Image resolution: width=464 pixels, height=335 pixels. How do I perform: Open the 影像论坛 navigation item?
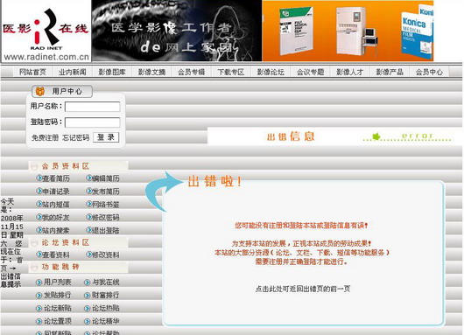click(x=271, y=72)
